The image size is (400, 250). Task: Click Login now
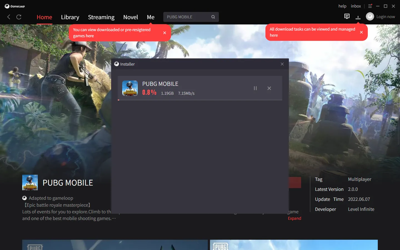(x=386, y=17)
